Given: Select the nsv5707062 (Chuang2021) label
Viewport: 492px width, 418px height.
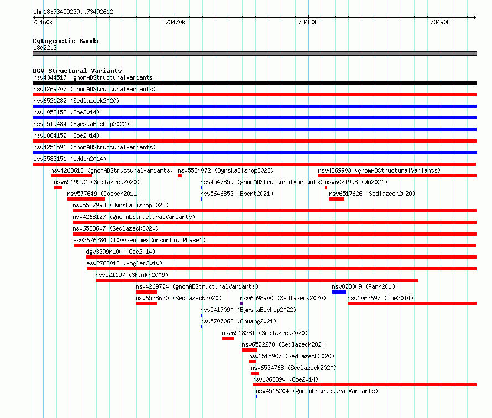Looking at the screenshot, I should coord(238,321).
